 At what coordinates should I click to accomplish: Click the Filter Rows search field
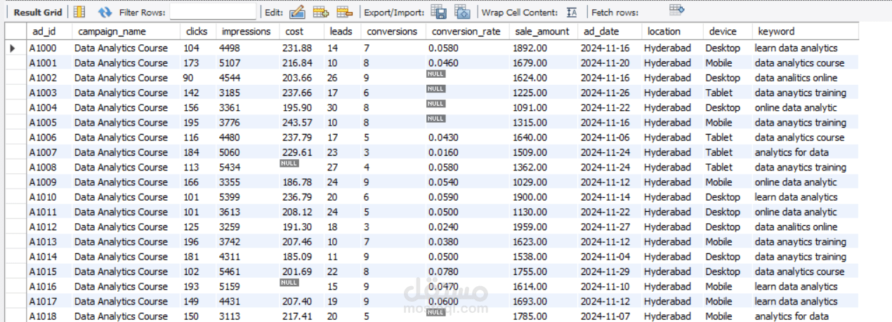pyautogui.click(x=213, y=12)
